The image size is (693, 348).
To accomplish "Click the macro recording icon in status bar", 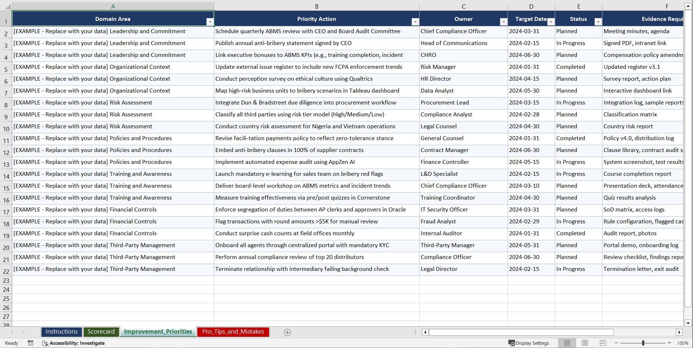I will (31, 343).
